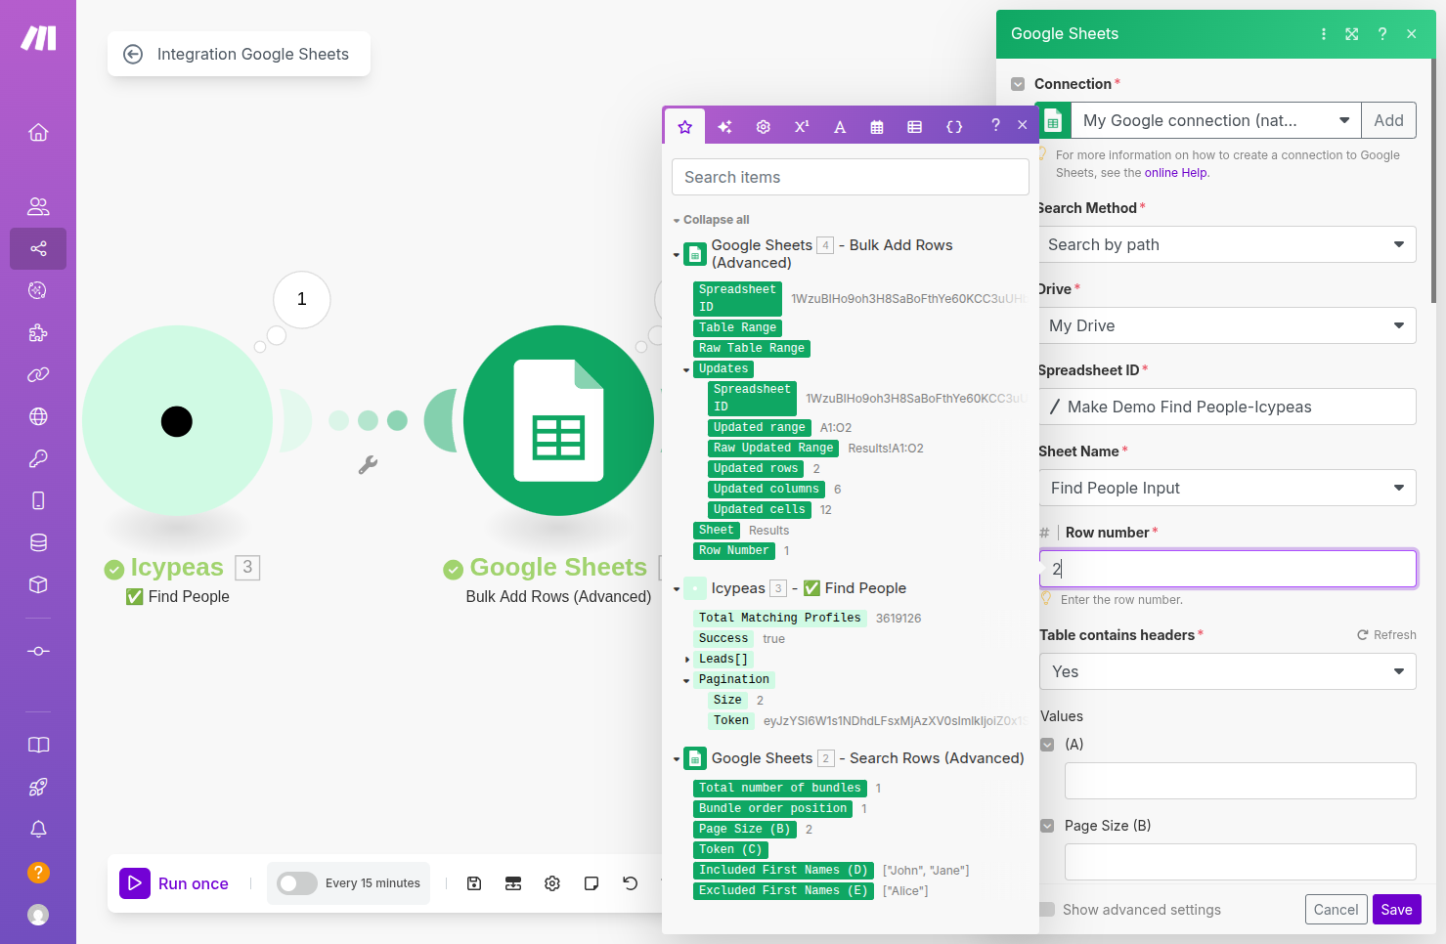
Task: Toggle the Connection map checkbox
Action: pos(1018,84)
